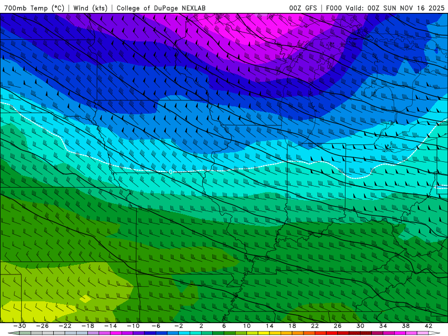This screenshot has height=336, width=448.
Task: Click the '10' color scale label
Action: (x=246, y=326)
